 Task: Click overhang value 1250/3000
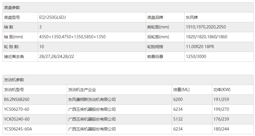[x=196, y=57]
